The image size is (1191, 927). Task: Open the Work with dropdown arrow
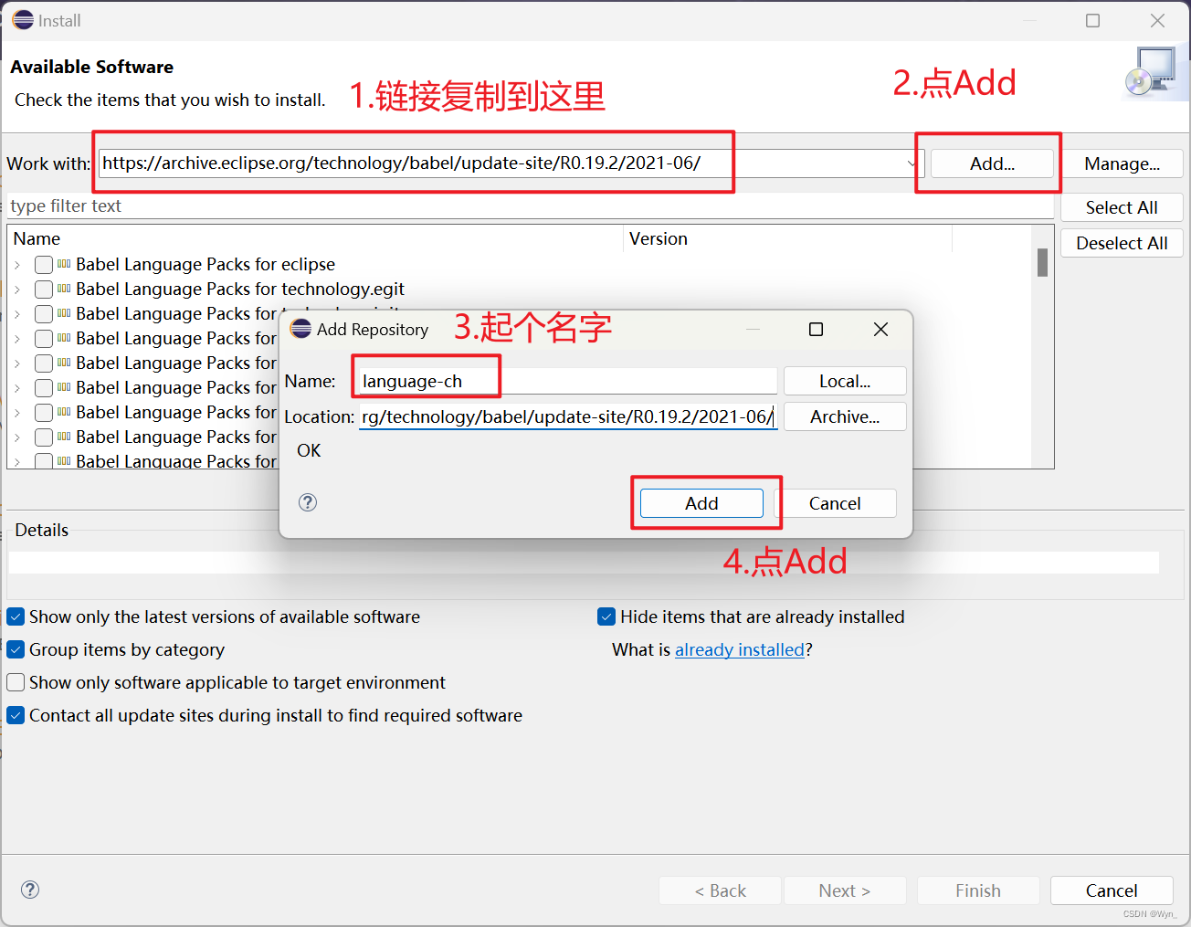pos(912,163)
